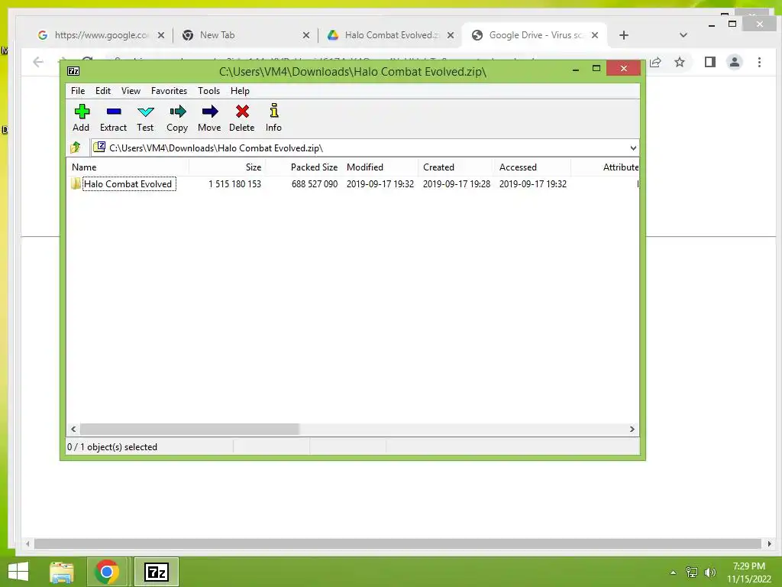Screen dimensions: 782x587
Task: Open the volume speaker tray icon
Action: (710, 572)
